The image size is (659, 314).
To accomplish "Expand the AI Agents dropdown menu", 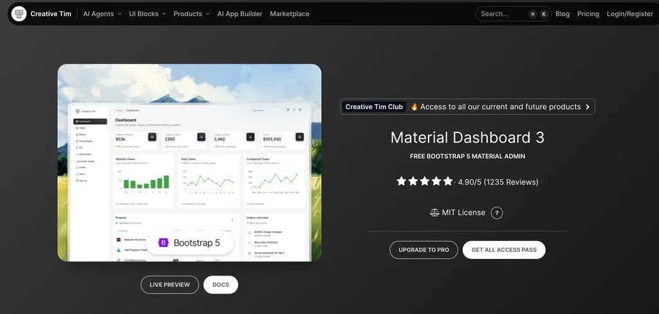I will click(102, 14).
